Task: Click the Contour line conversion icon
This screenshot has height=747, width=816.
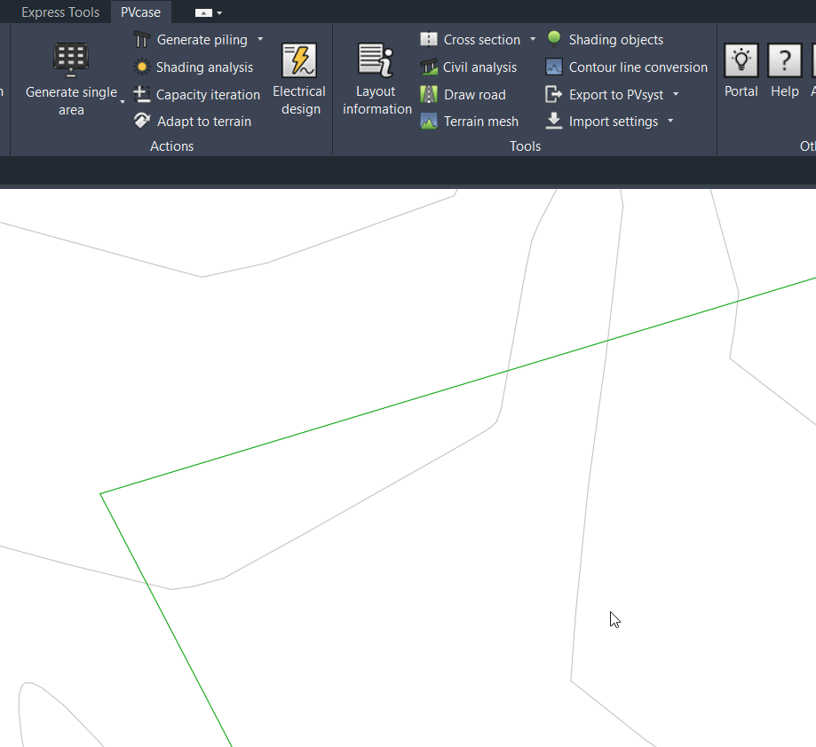Action: (x=554, y=67)
